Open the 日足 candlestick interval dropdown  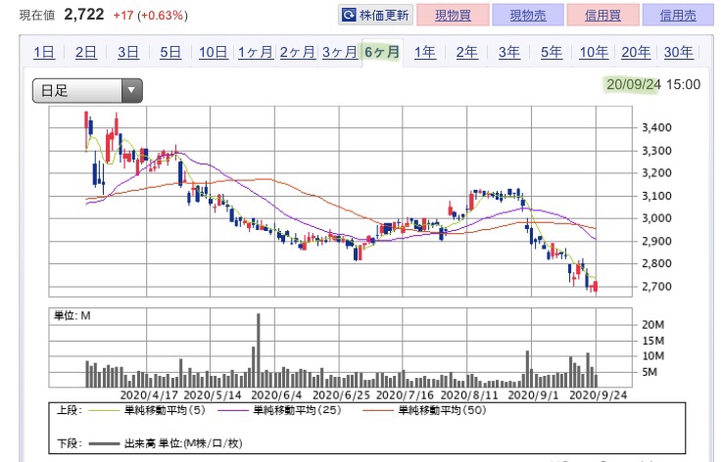pyautogui.click(x=87, y=91)
